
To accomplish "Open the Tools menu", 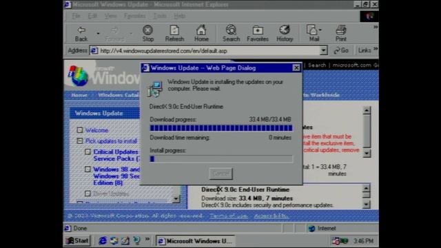I will (160, 16).
